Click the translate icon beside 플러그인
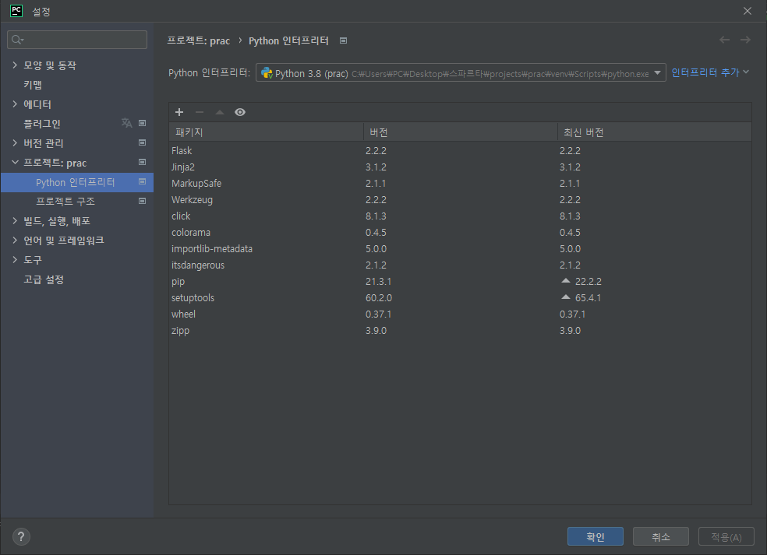The width and height of the screenshot is (767, 555). pos(127,123)
